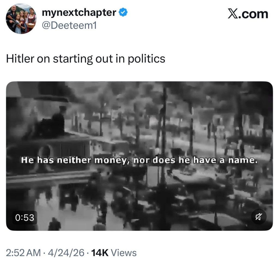Click the subtitle word "He" in the video

click(27, 160)
